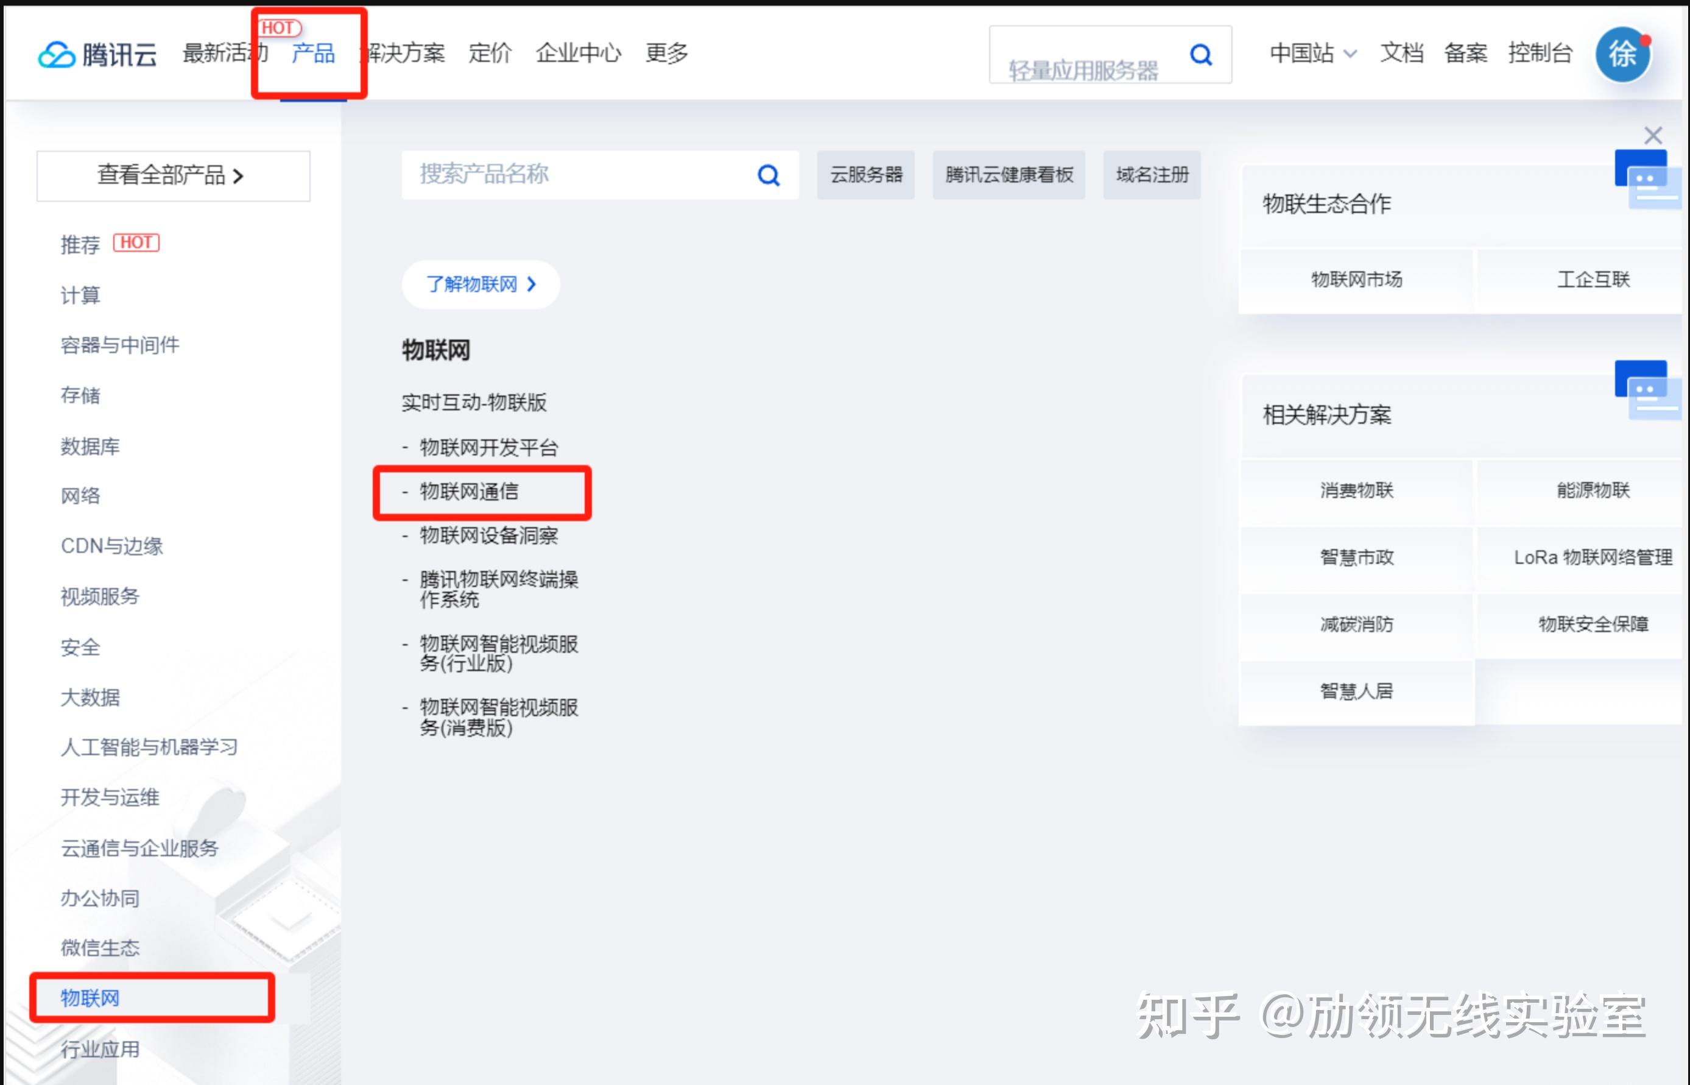Select 推荐 category
Screen dimensions: 1690x1085
[80, 244]
